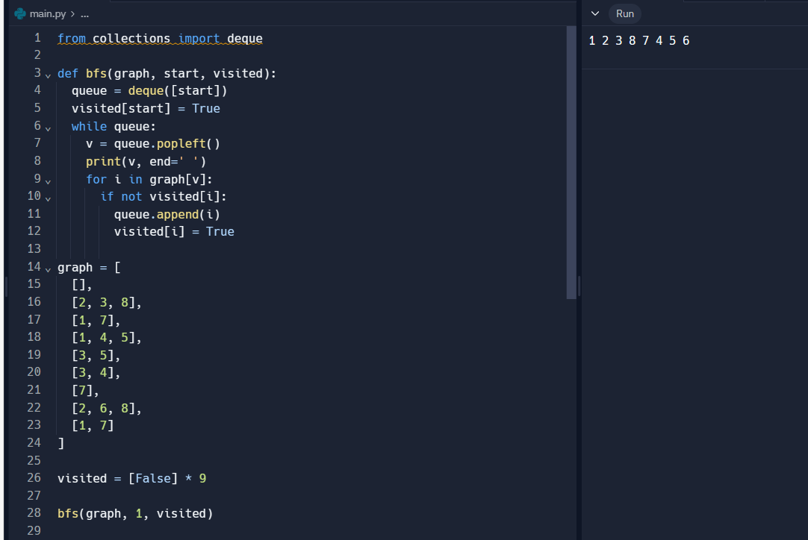
Task: Collapse the Run output section chevron
Action: click(x=595, y=14)
